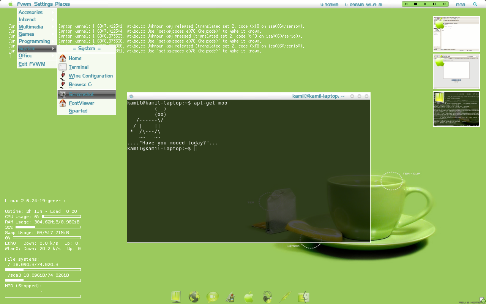This screenshot has height=304, width=486.
Task: Open FontViewer from System submenu
Action: coord(87,103)
